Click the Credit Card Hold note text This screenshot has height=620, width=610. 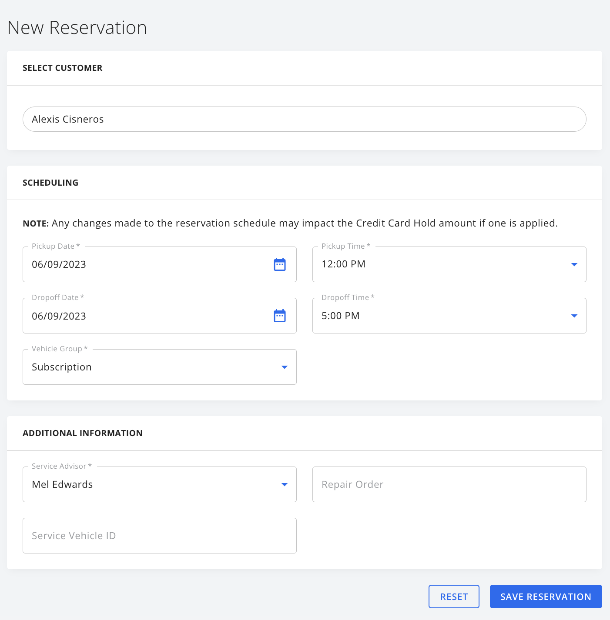pyautogui.click(x=290, y=223)
